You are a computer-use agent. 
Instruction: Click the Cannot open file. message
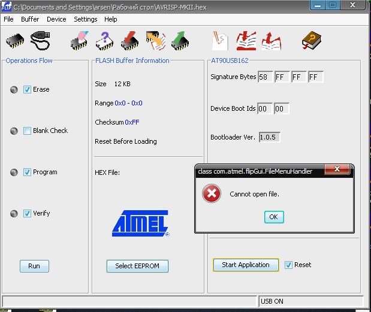[254, 194]
